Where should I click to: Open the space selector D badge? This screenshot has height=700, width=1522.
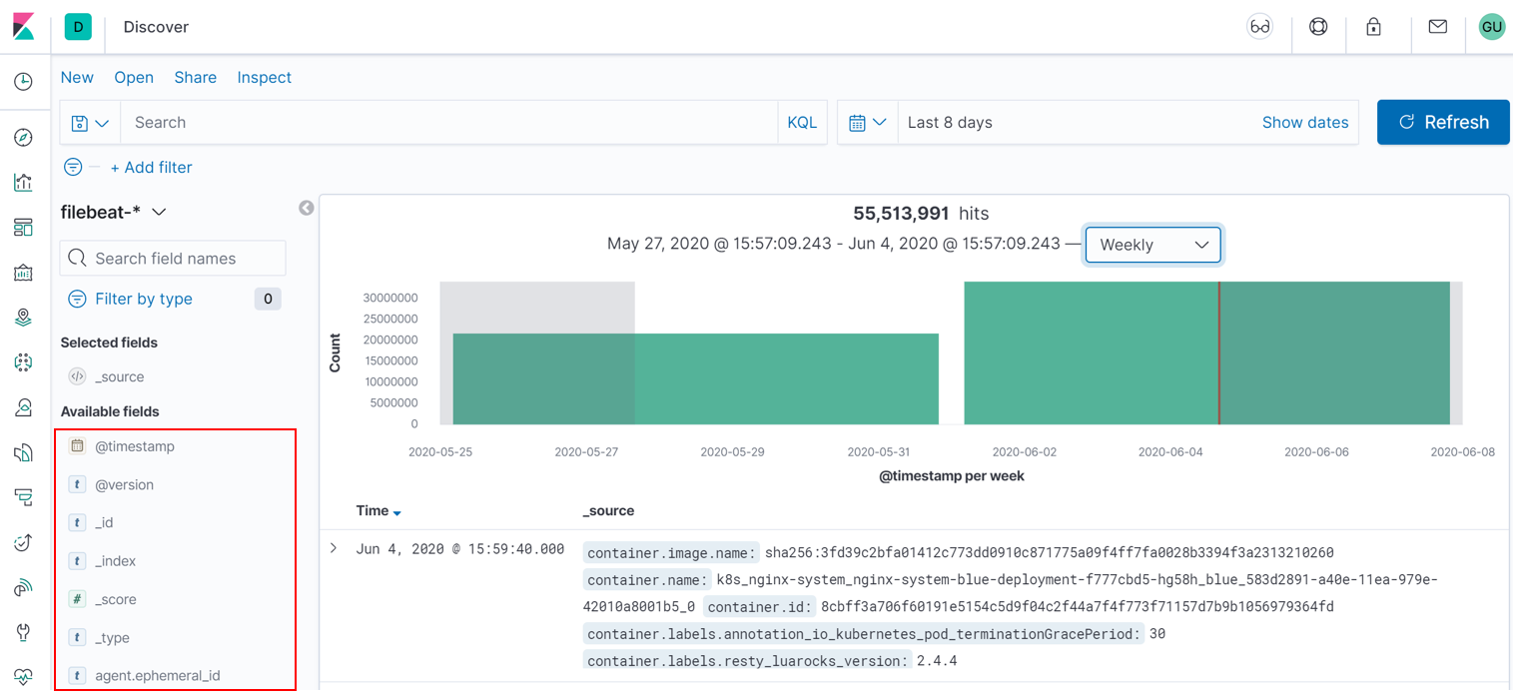click(78, 27)
